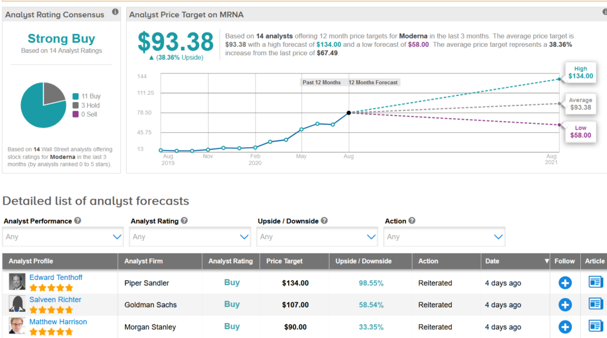The height and width of the screenshot is (338, 607).
Task: Open Salveen Richter analyst profile link
Action: [55, 299]
